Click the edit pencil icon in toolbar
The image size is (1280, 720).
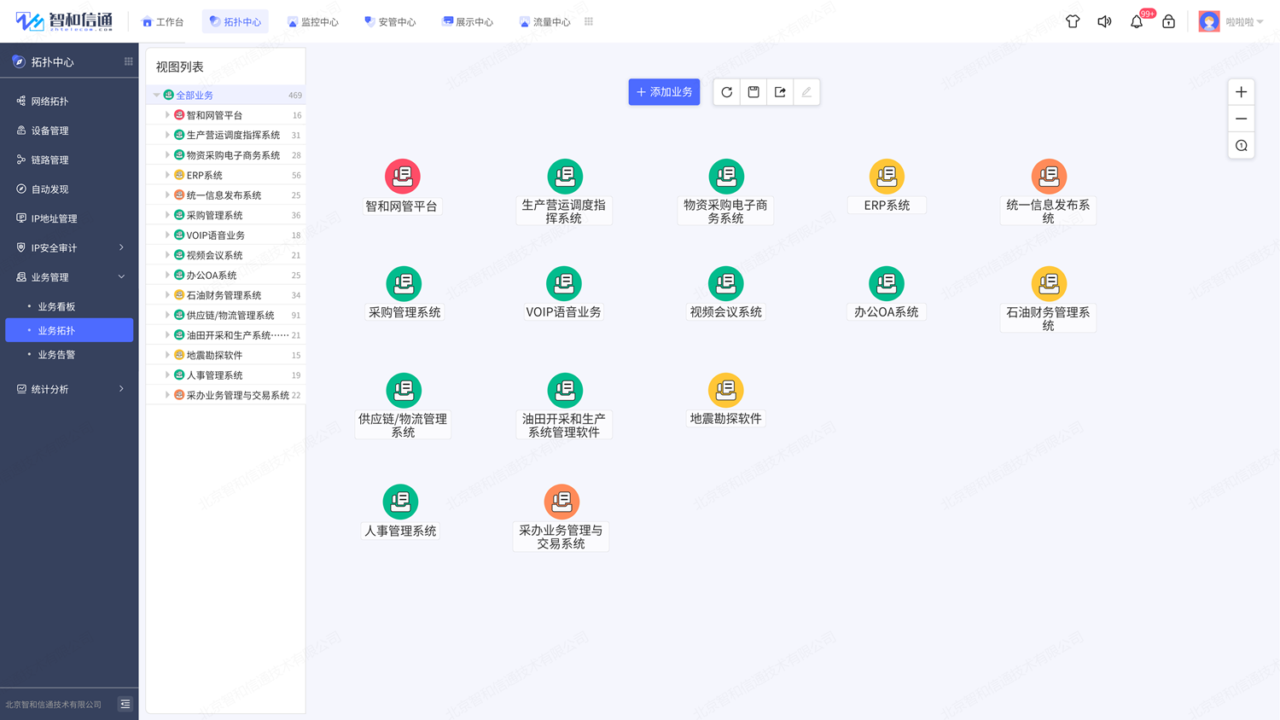tap(806, 92)
